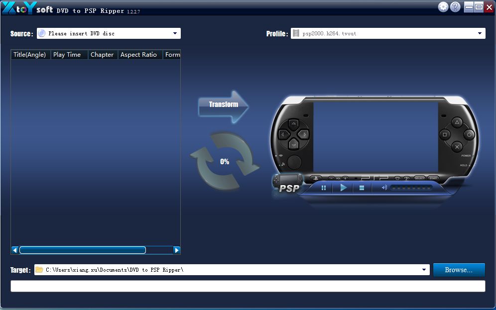Click the film icon in Profile field
The image size is (496, 310).
tap(296, 33)
